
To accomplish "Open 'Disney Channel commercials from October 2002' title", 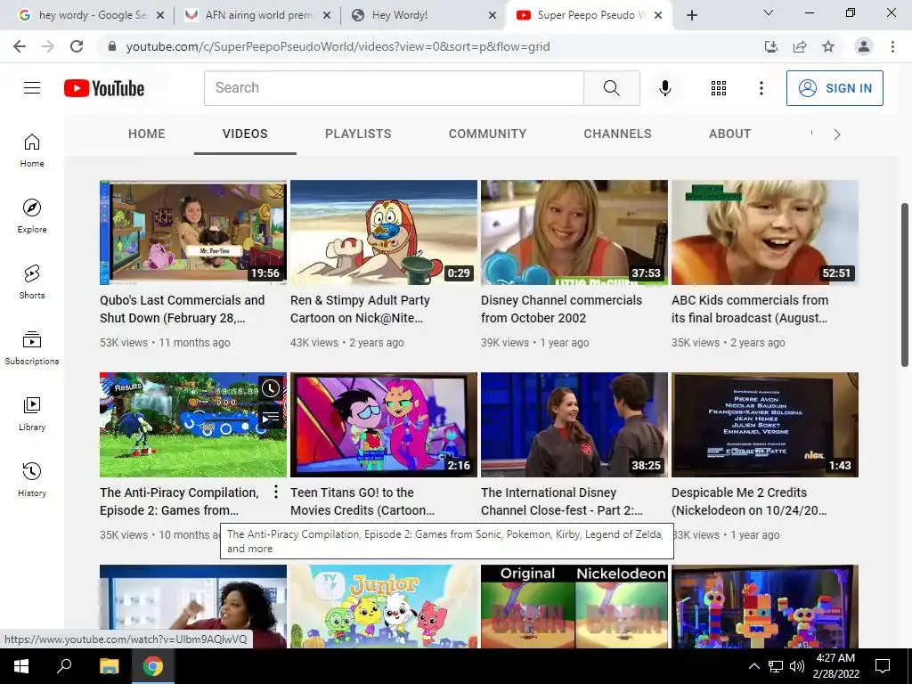I will [x=561, y=309].
